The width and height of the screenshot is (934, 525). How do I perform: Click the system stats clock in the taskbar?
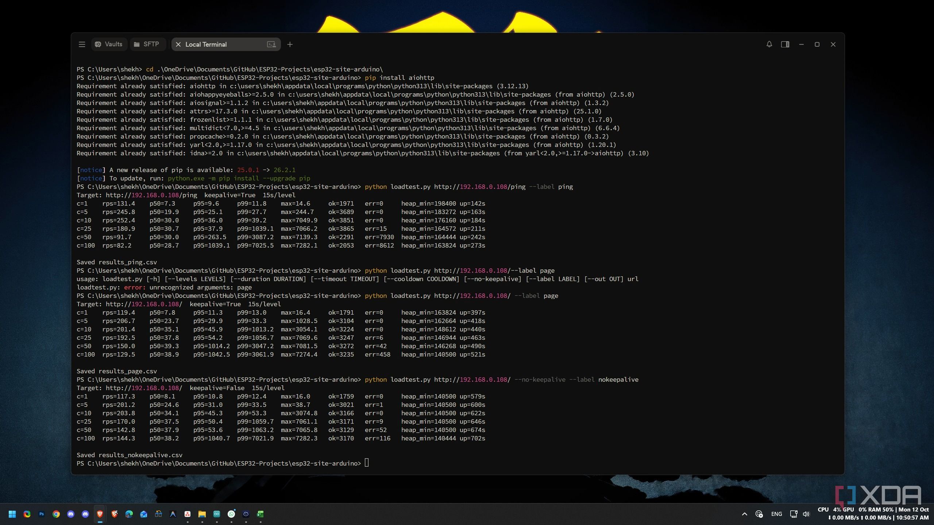873,514
